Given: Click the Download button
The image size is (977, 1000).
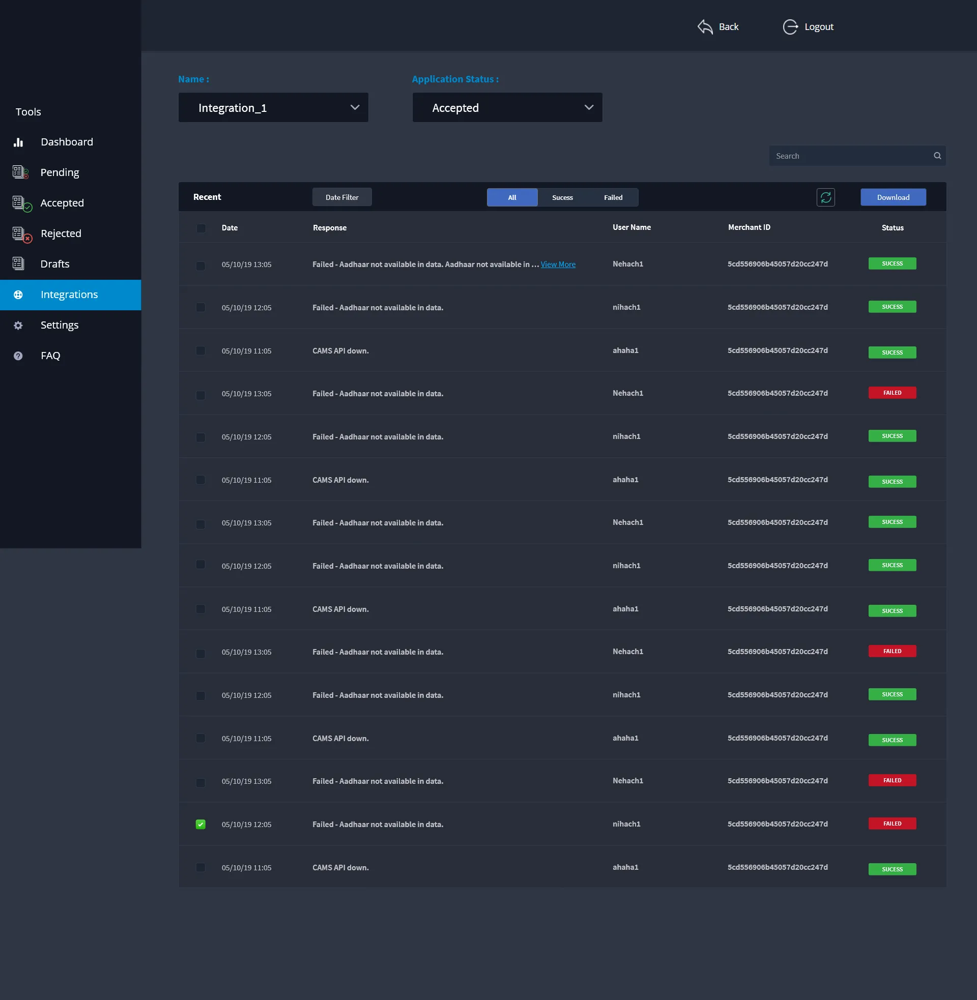Looking at the screenshot, I should pyautogui.click(x=893, y=197).
